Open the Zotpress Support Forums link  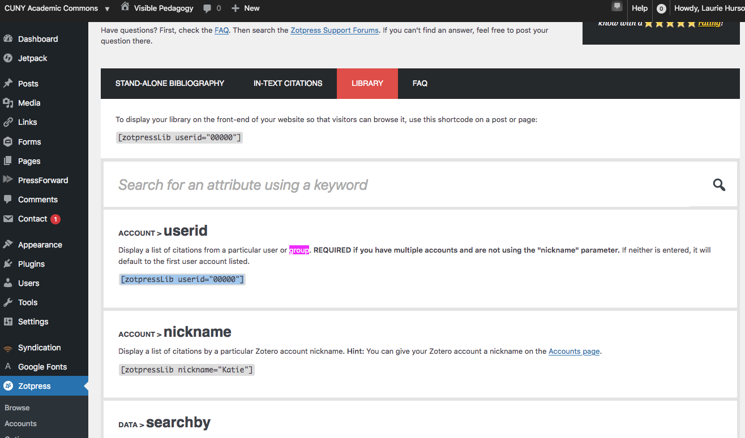335,30
